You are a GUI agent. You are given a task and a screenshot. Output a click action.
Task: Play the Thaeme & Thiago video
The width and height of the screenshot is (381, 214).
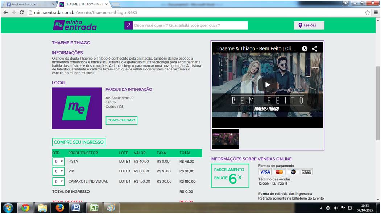pos(267,85)
